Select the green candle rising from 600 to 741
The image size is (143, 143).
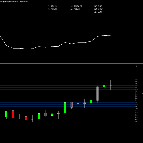(x=65, y=108)
